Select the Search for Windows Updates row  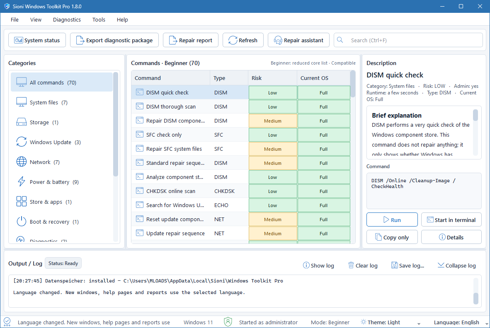pyautogui.click(x=240, y=205)
